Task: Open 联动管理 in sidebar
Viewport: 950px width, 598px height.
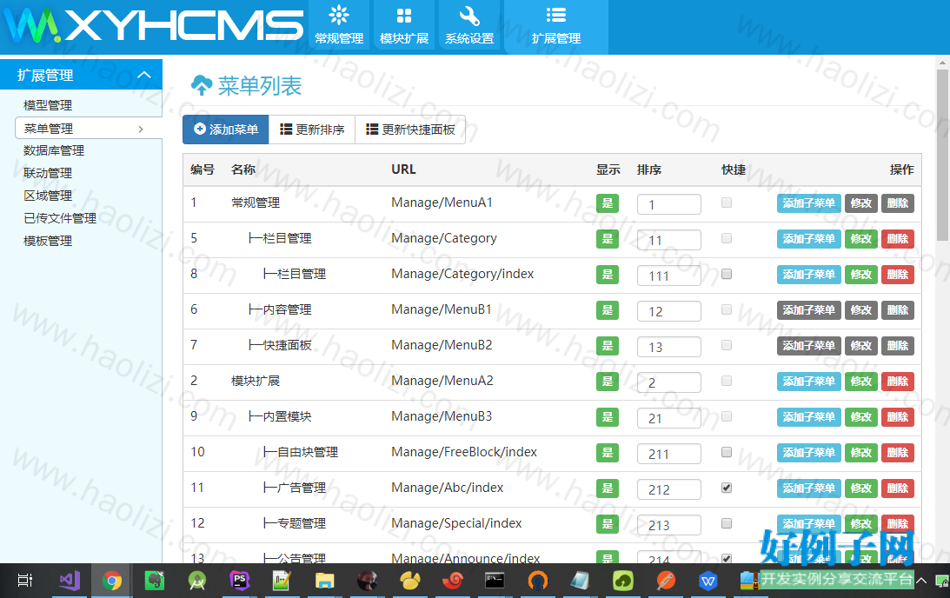Action: coord(48,173)
